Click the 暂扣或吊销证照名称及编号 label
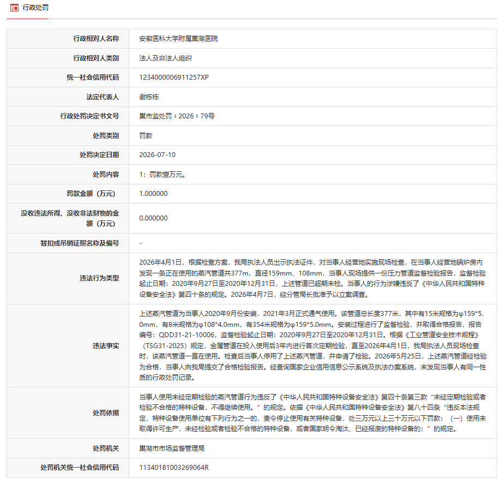Image resolution: width=500 pixels, height=478 pixels. (80, 243)
